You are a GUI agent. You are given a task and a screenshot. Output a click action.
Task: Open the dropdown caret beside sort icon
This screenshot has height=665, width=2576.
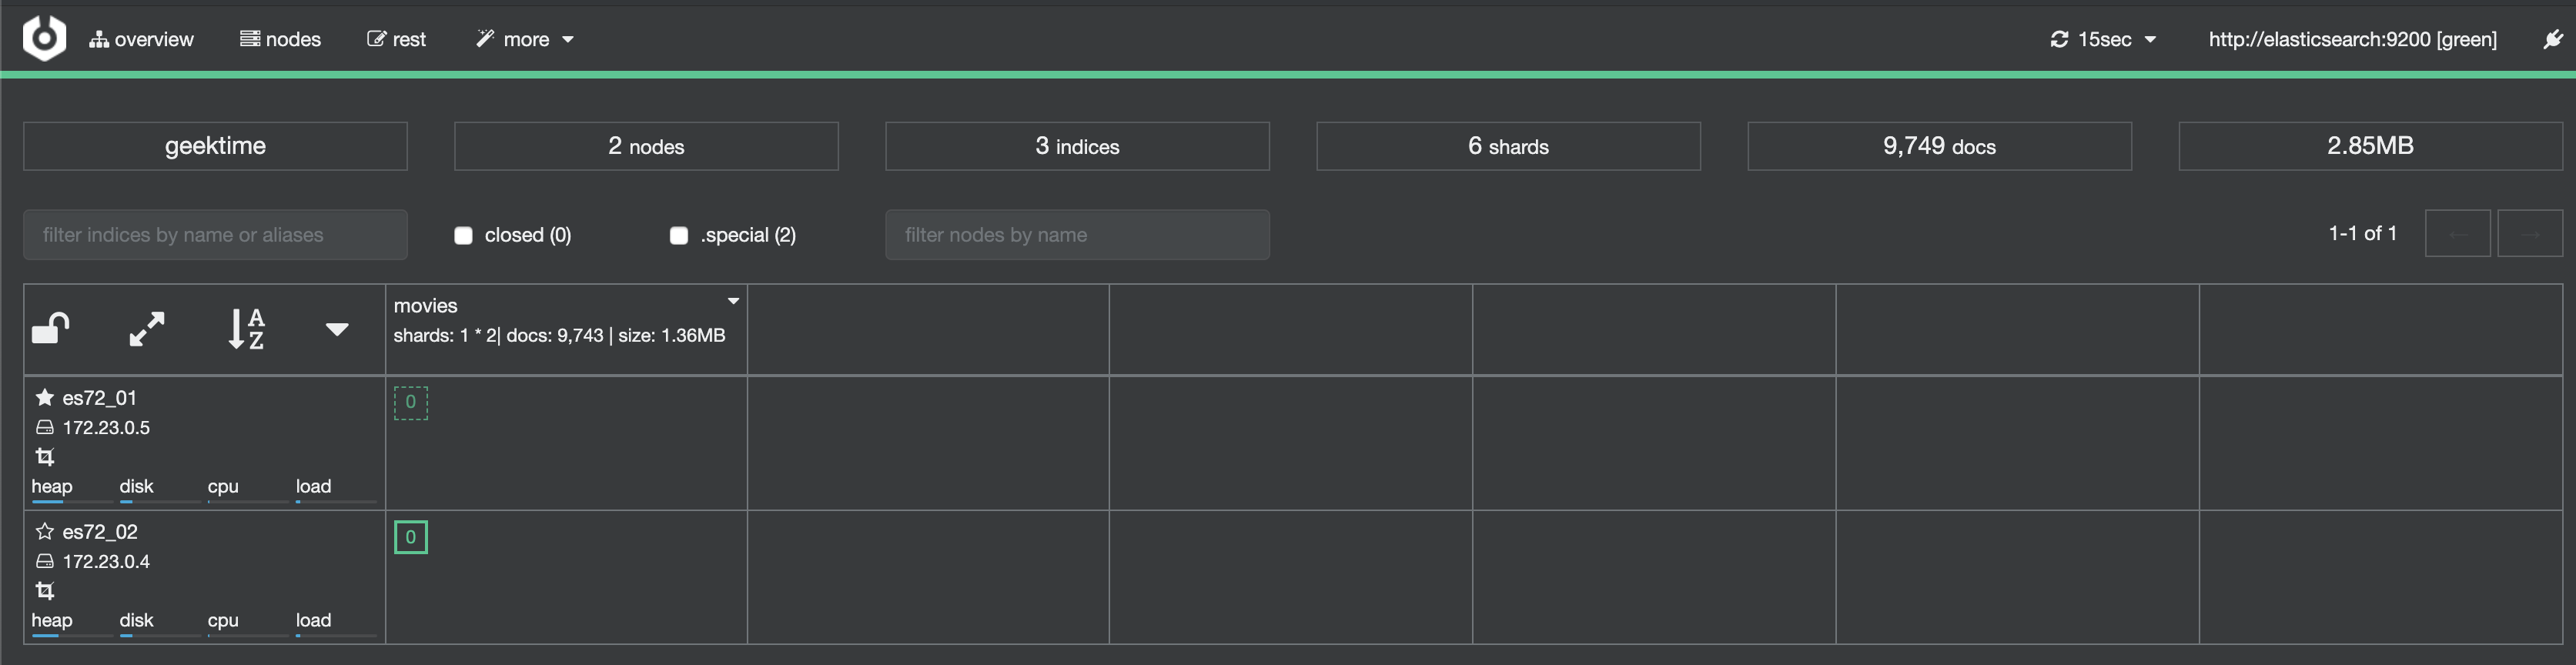click(x=337, y=329)
